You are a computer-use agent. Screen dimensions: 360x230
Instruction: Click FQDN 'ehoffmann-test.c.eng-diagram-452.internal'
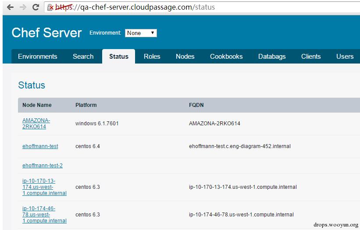pyautogui.click(x=240, y=146)
